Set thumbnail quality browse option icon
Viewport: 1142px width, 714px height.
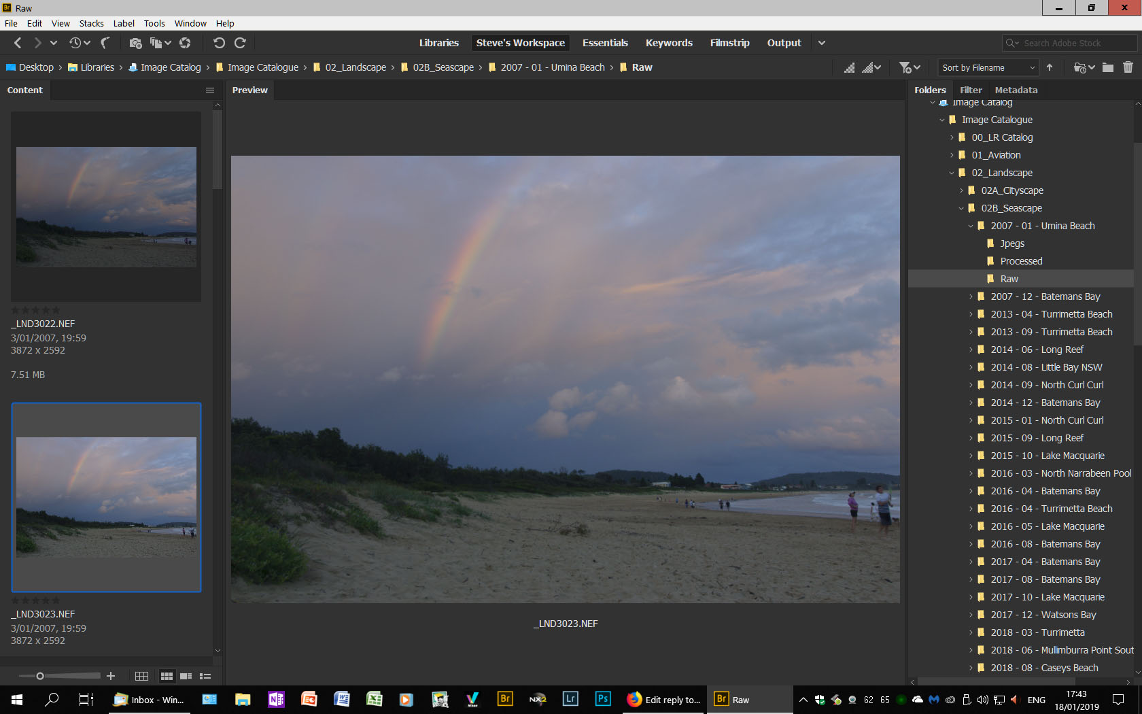(x=850, y=67)
